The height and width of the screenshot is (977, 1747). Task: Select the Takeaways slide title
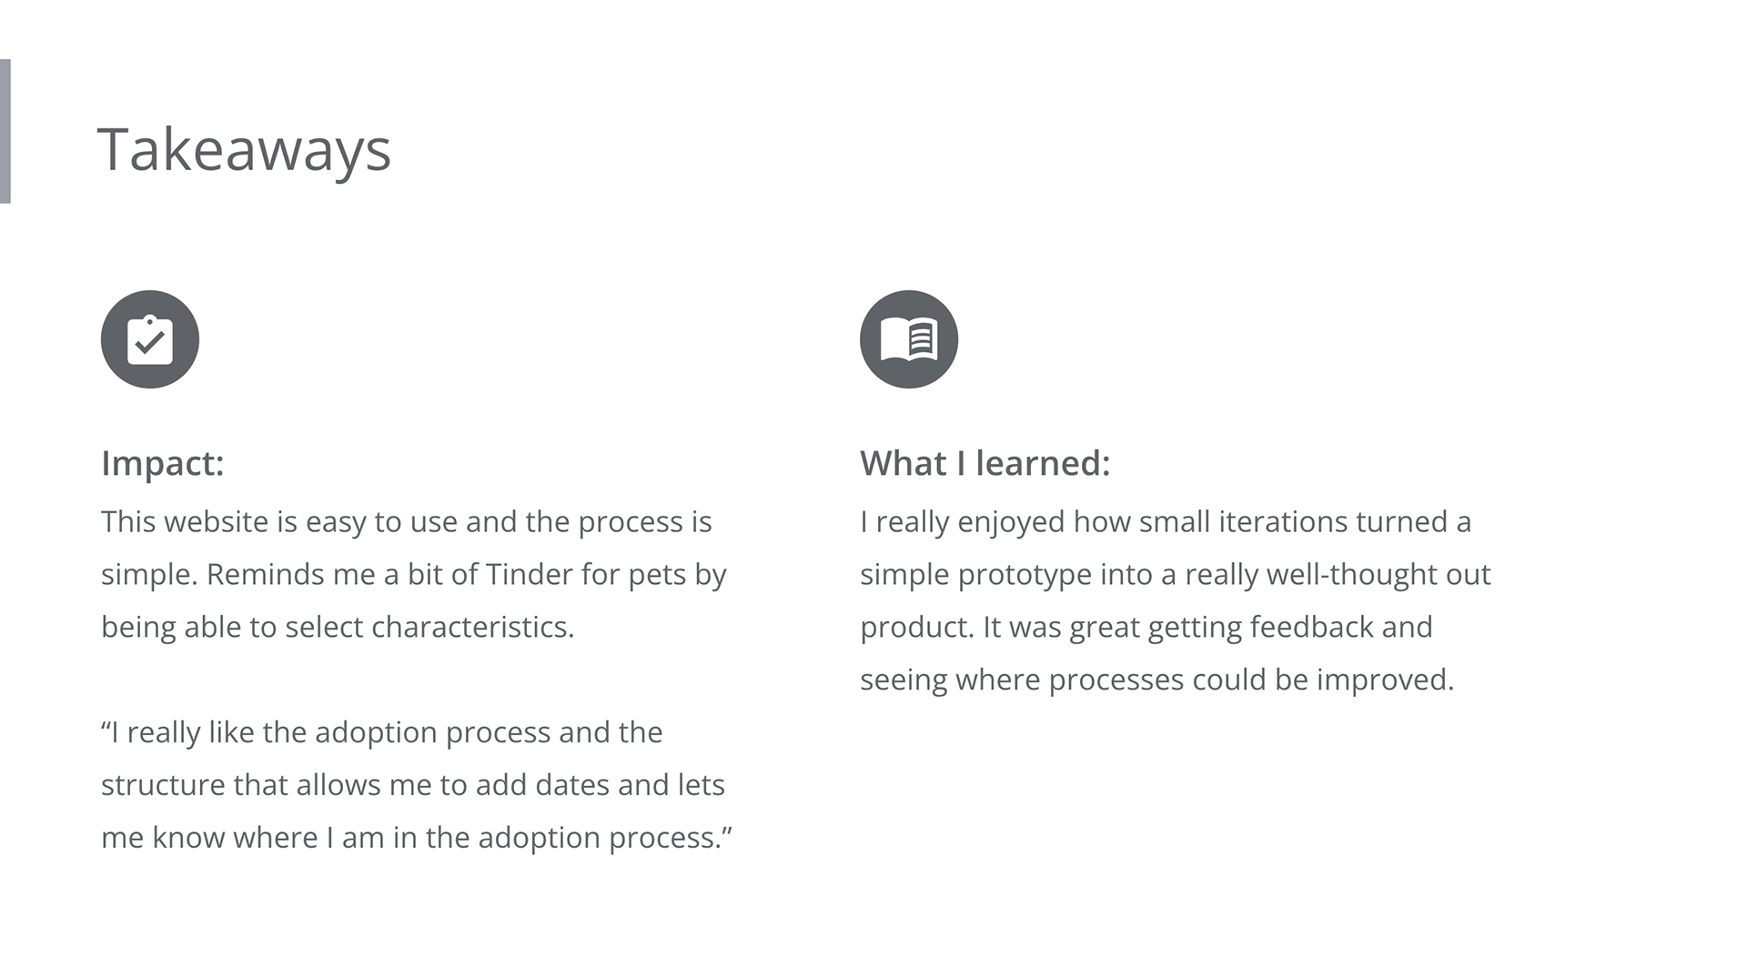(244, 150)
